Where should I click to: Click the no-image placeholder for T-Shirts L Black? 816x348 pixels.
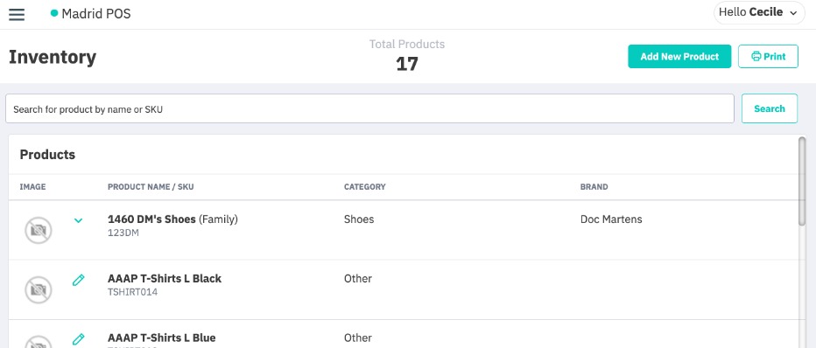click(x=39, y=289)
